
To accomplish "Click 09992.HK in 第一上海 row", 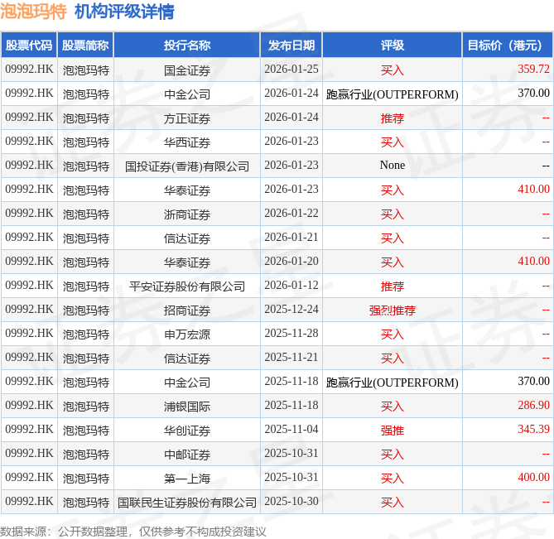I will 29,477.
